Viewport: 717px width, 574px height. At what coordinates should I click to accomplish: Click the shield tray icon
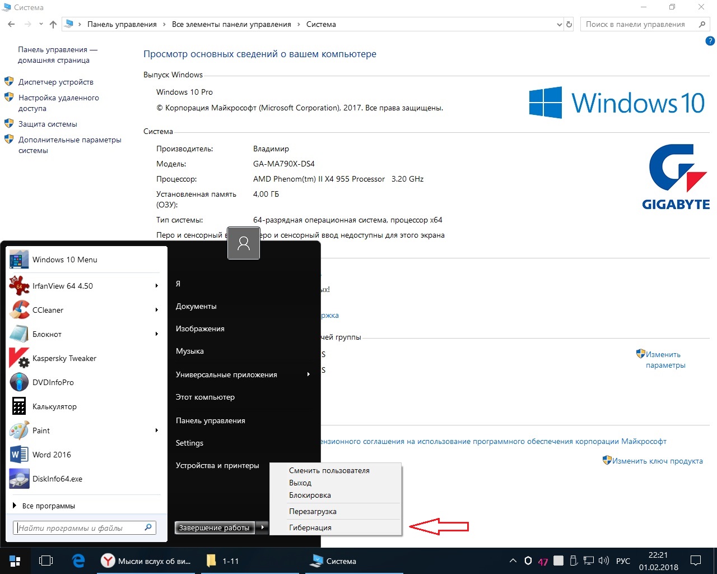point(528,561)
